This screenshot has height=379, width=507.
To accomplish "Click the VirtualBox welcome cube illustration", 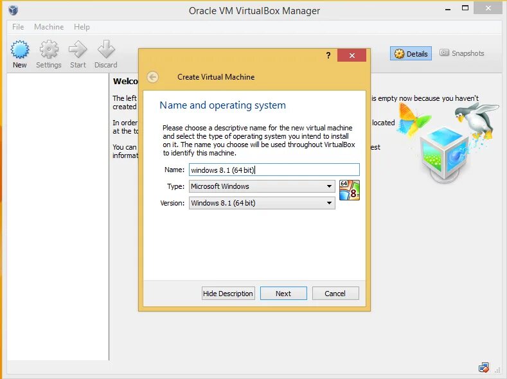I will [x=448, y=142].
